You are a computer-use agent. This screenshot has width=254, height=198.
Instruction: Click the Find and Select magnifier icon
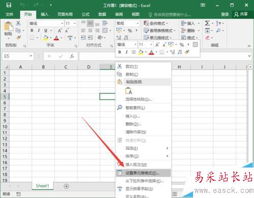click(218, 30)
